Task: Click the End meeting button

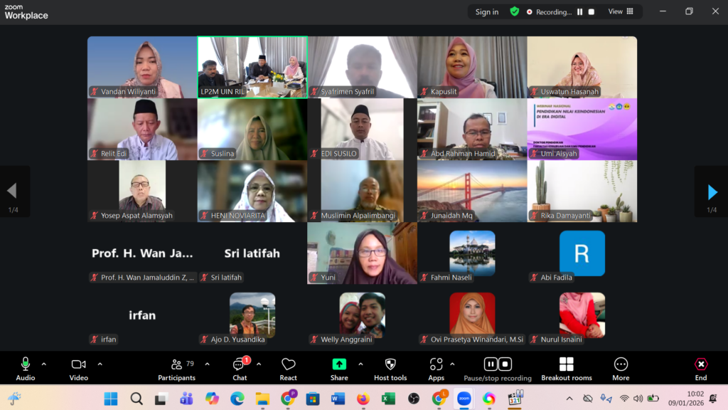Action: (700, 369)
